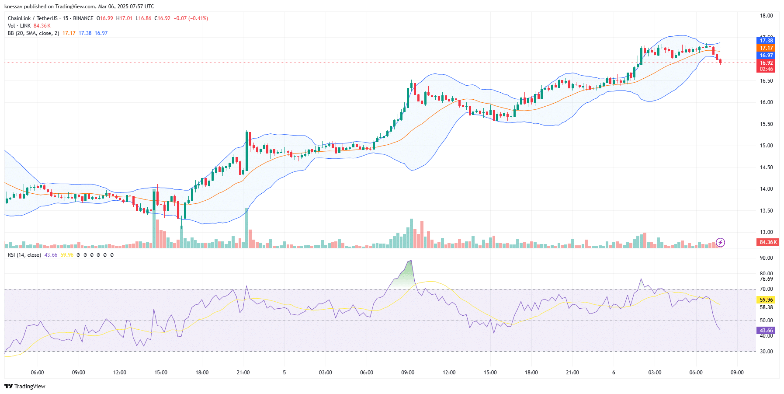The width and height of the screenshot is (784, 394).
Task: Click the purple 43.66 value in RSI legend
Action: click(x=51, y=255)
